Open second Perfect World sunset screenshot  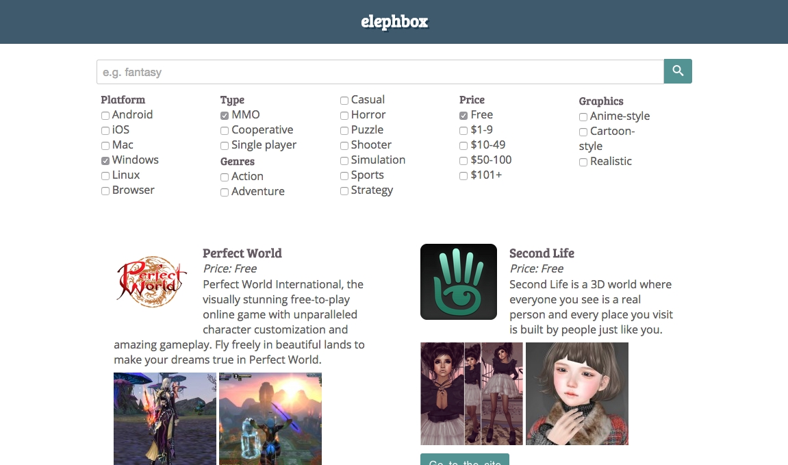pyautogui.click(x=270, y=418)
